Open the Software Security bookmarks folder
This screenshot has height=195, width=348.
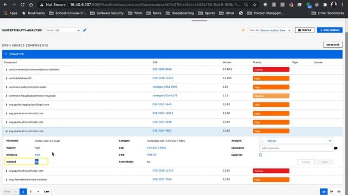click(107, 13)
